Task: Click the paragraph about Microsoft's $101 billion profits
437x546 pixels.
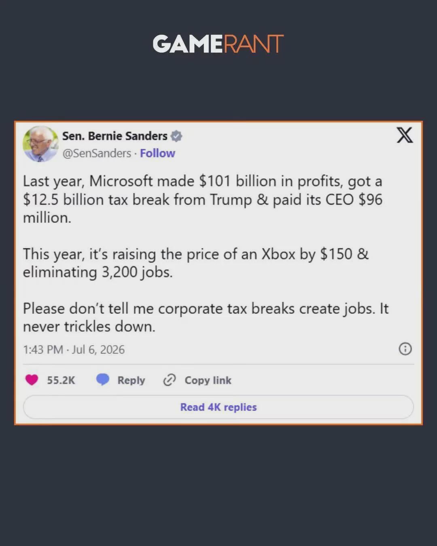Action: pos(203,199)
